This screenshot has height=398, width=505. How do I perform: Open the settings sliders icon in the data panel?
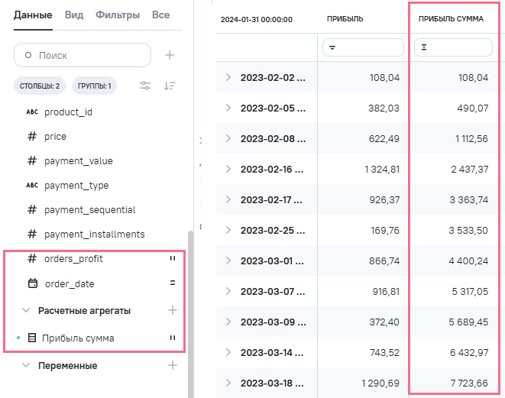(144, 86)
